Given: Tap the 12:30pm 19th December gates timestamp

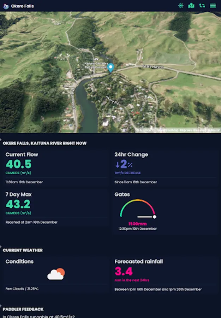Looking at the screenshot, I should pyautogui.click(x=138, y=229).
